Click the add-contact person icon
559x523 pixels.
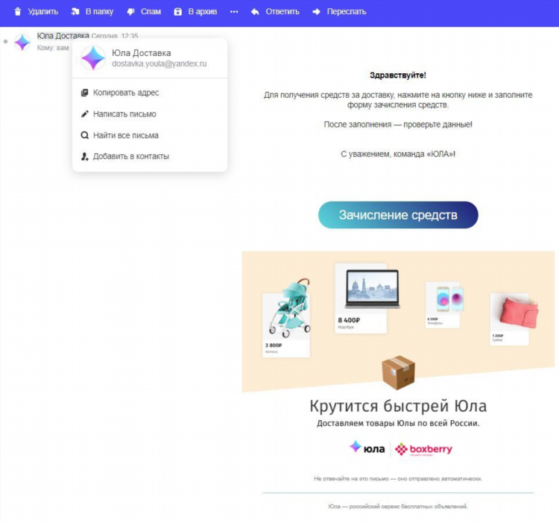[x=84, y=157]
